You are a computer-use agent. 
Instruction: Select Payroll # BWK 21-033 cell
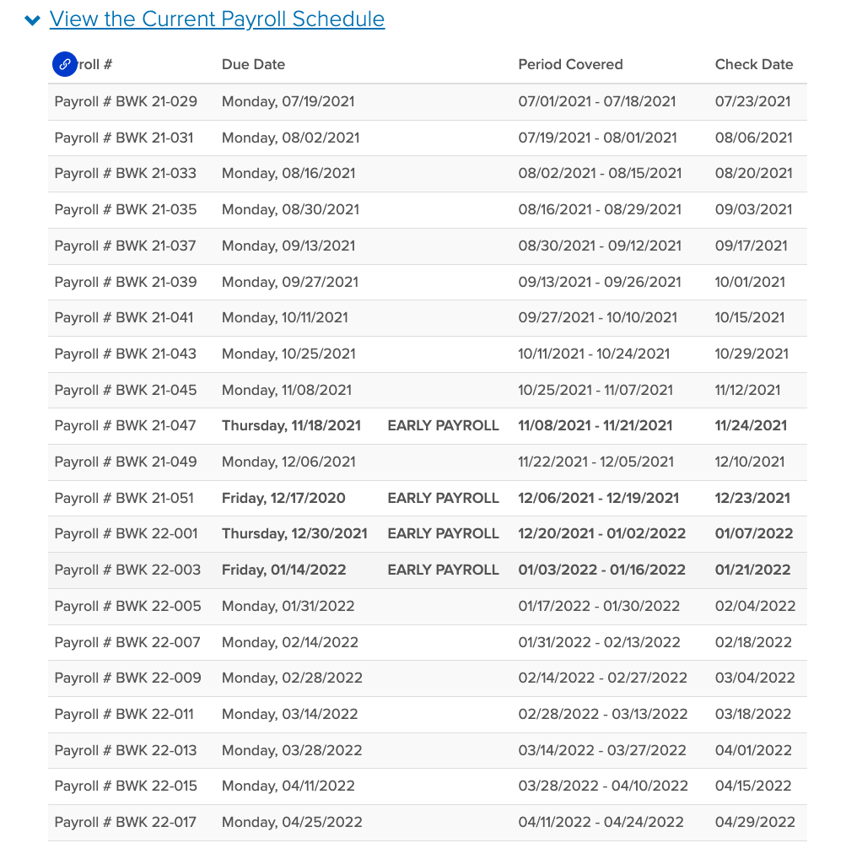[x=125, y=173]
